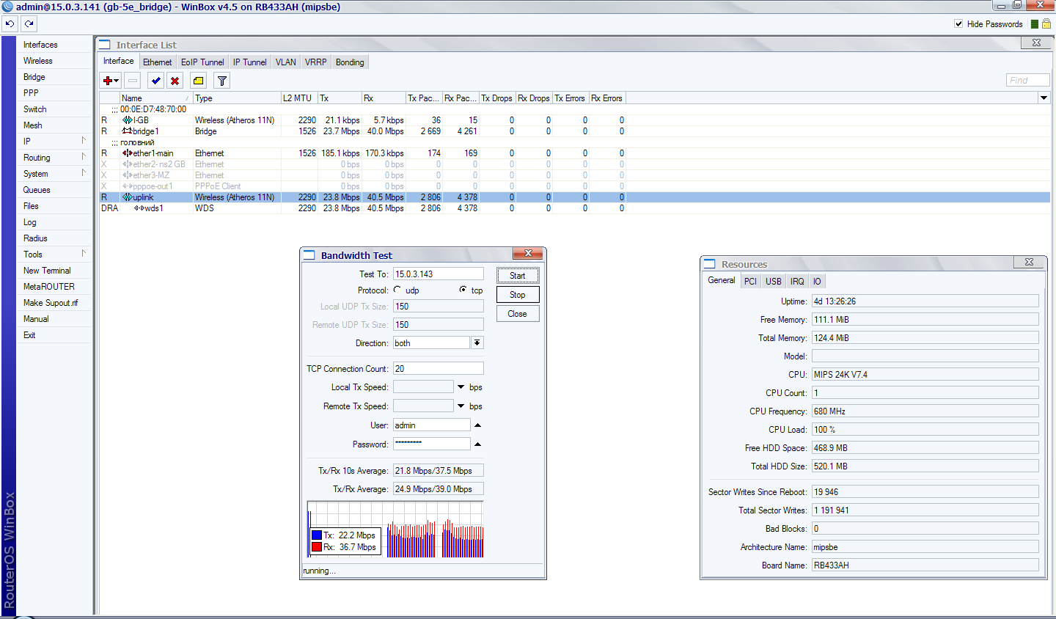Click the Test To address field
The width and height of the screenshot is (1056, 619).
coord(438,274)
